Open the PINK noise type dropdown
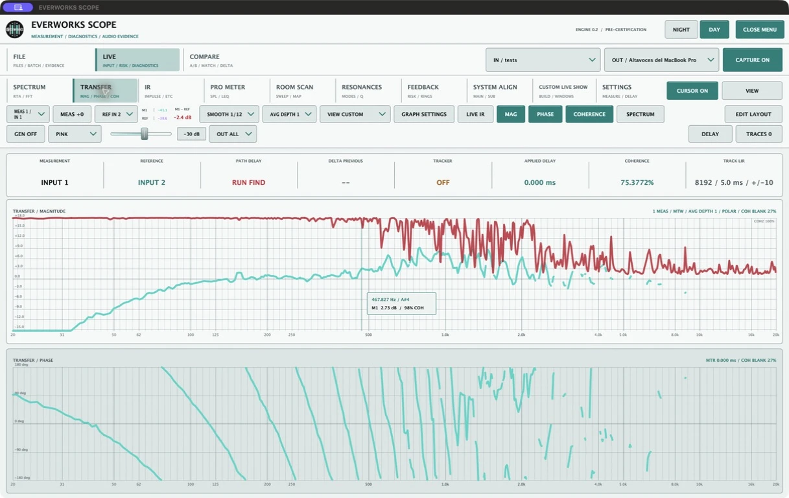Screen dimensions: 789x498 75,134
